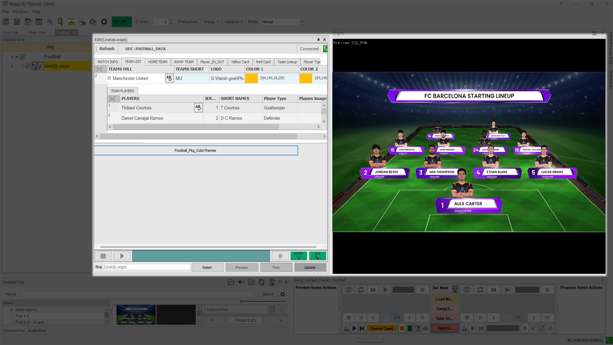
Task: Click the back arrow in the Template Pool
Action: point(241,282)
